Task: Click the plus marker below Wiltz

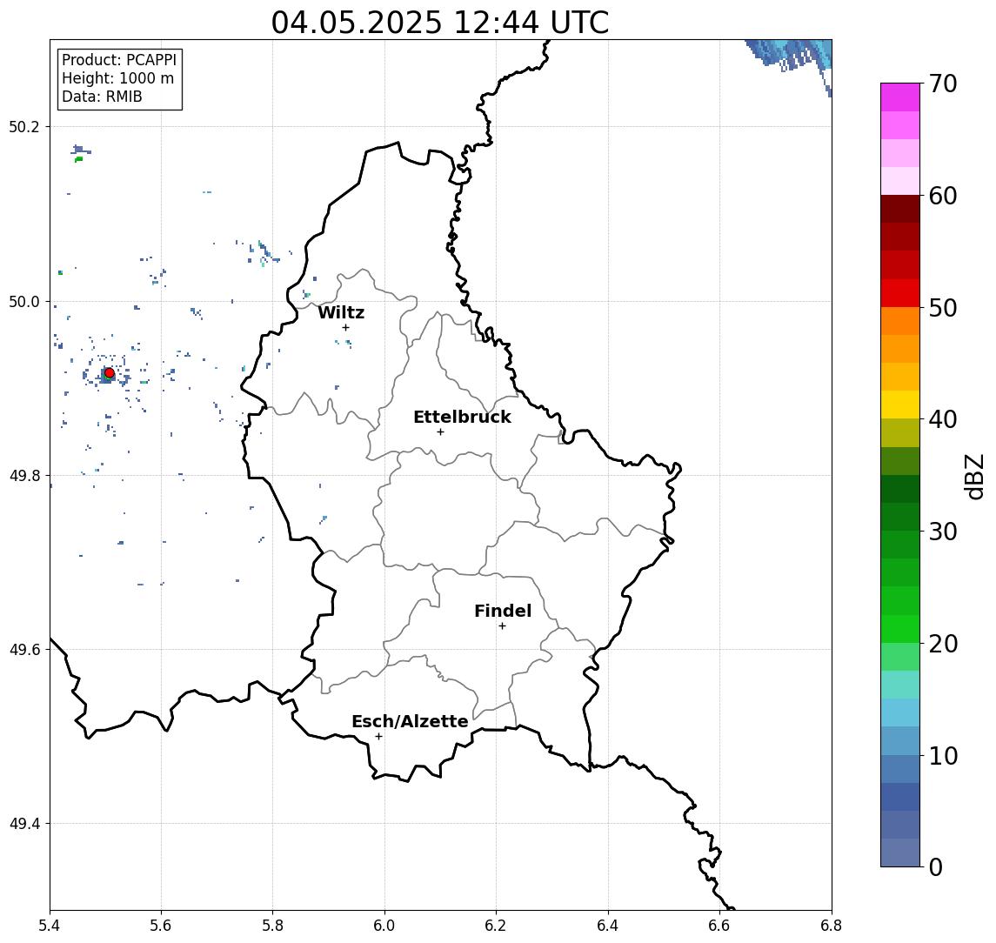Action: (x=345, y=328)
